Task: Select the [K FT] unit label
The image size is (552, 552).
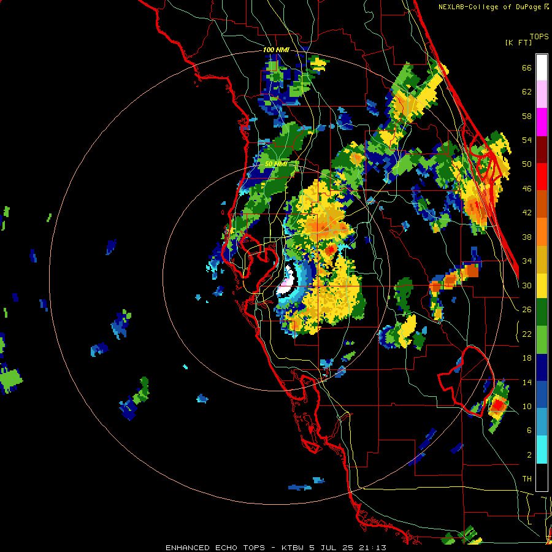Action: click(518, 42)
